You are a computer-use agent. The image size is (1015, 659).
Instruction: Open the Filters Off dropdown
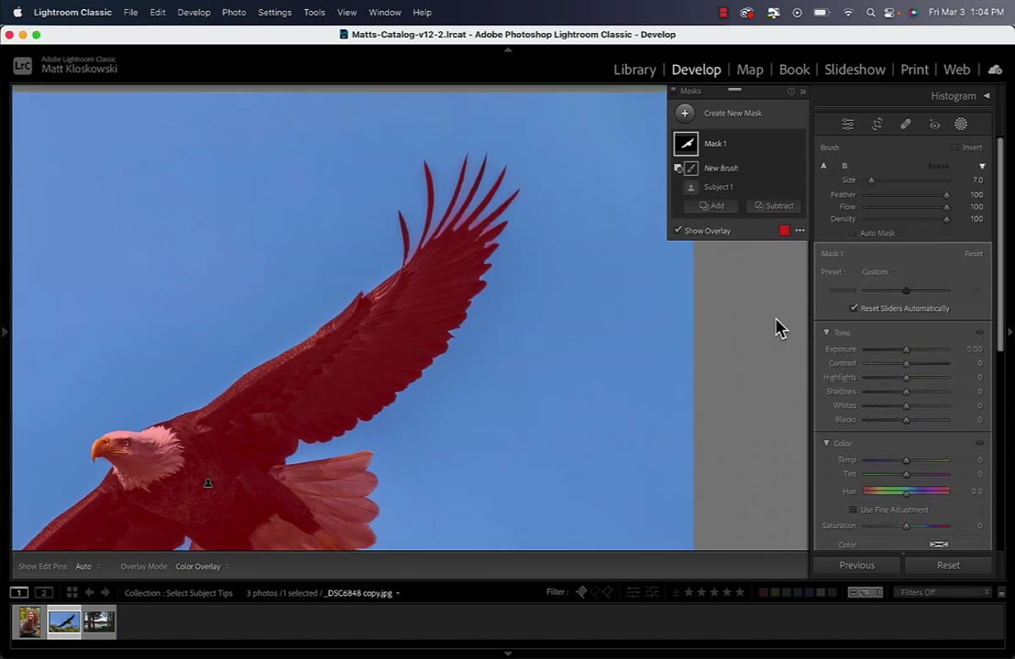pos(943,592)
